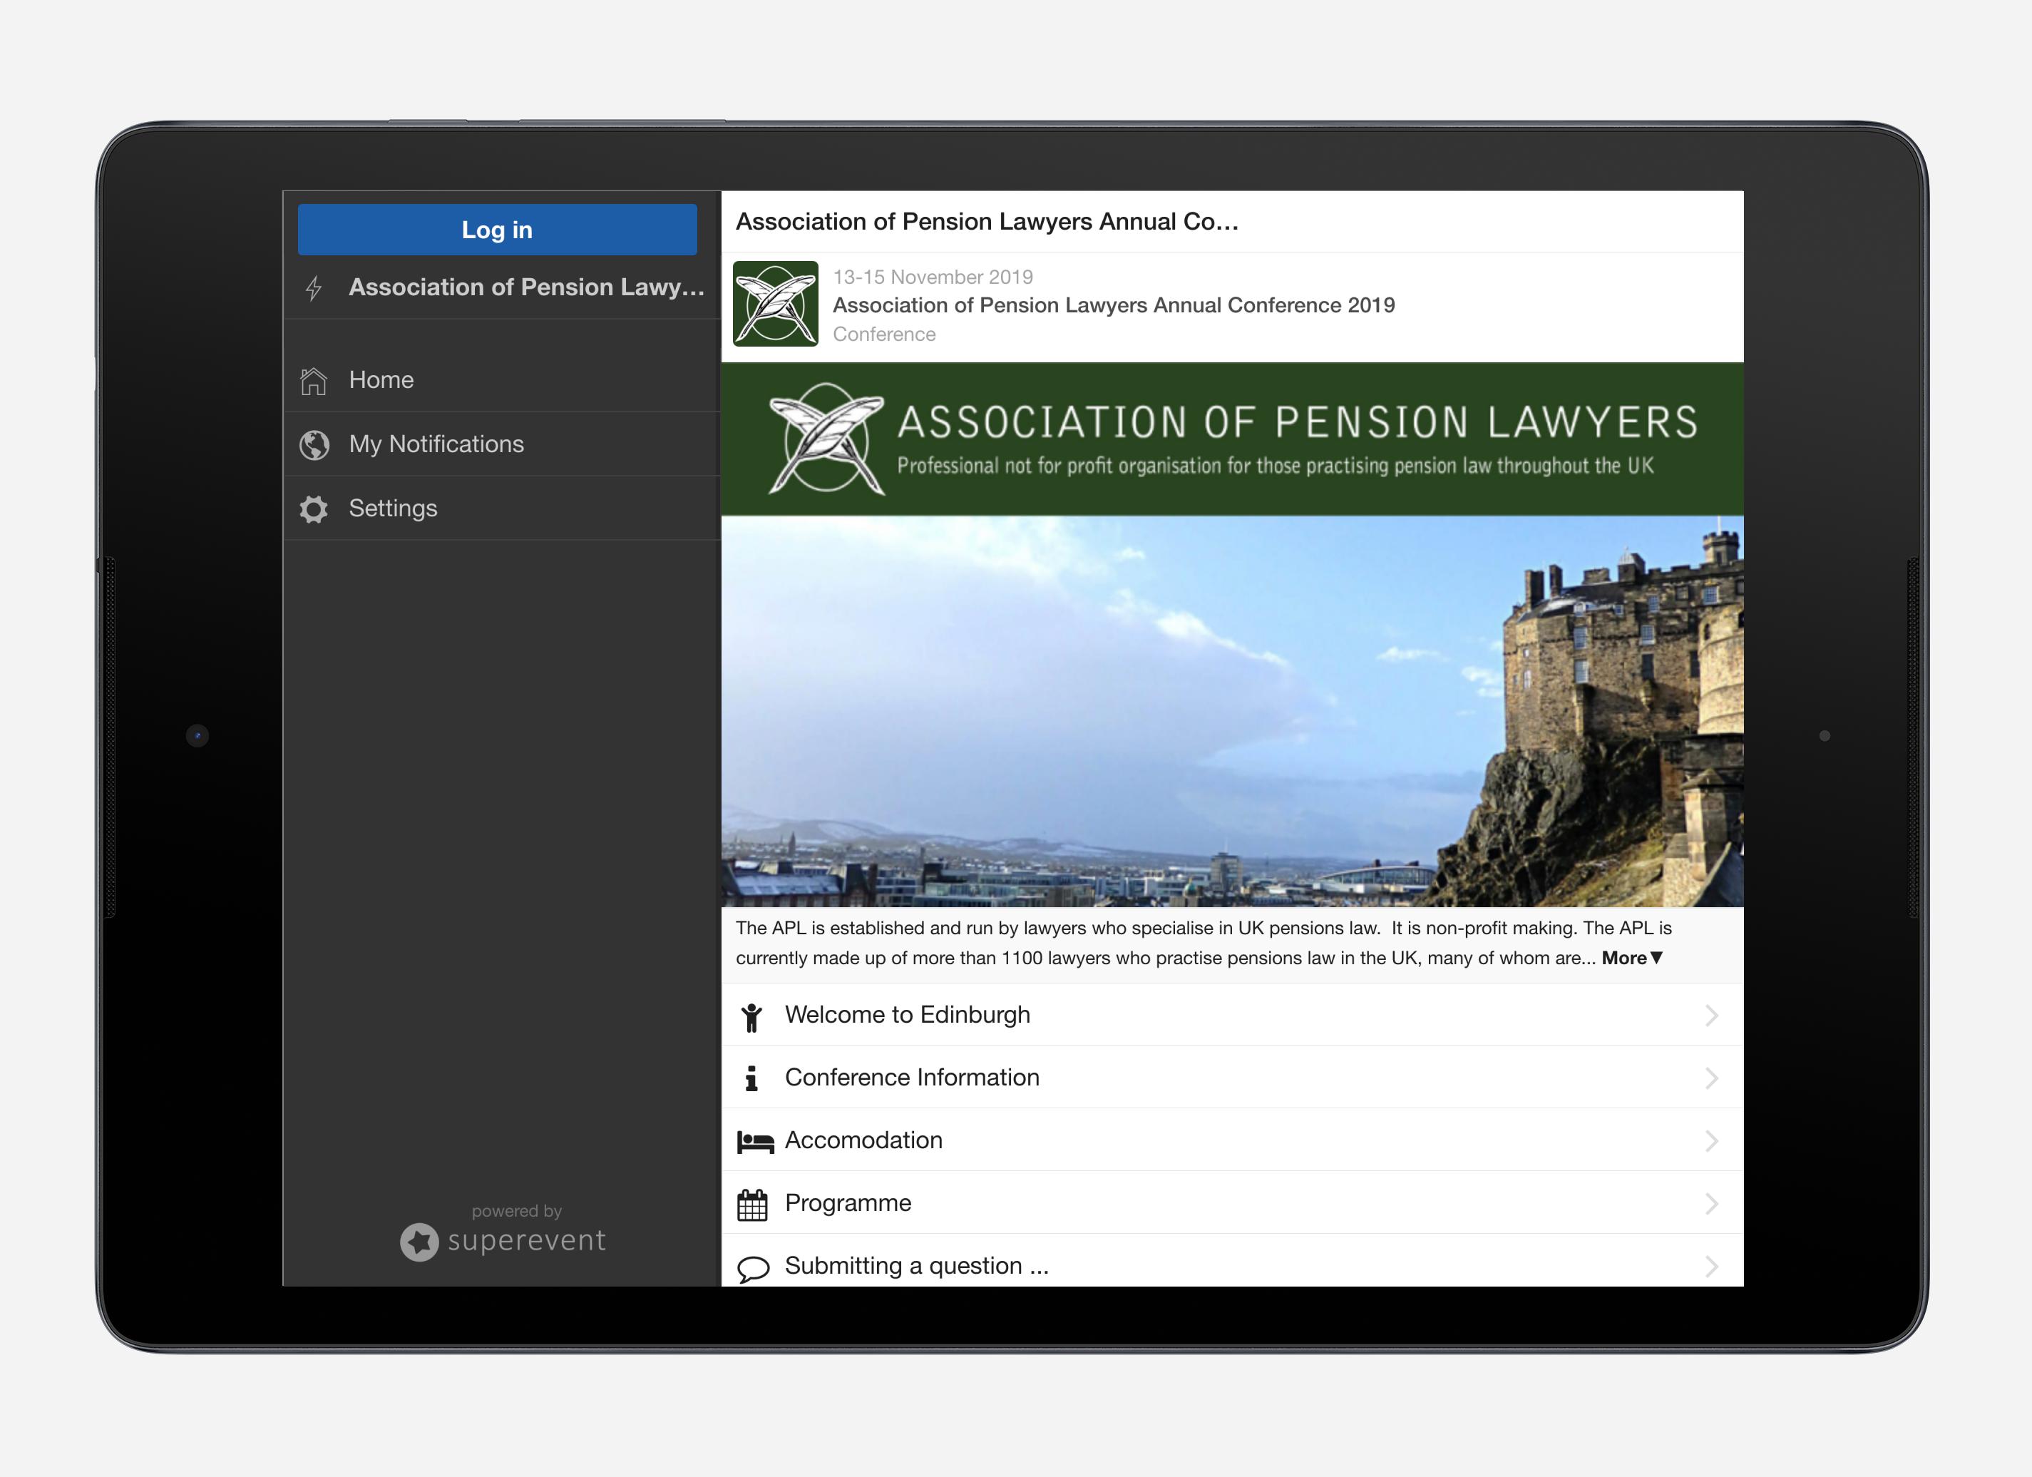
Task: Click the Association of Pension Lawyers green banner
Action: pyautogui.click(x=1232, y=439)
